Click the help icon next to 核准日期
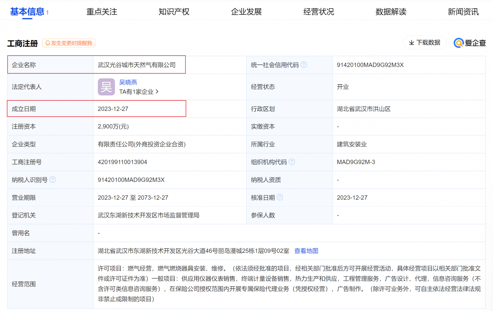 tap(280, 197)
